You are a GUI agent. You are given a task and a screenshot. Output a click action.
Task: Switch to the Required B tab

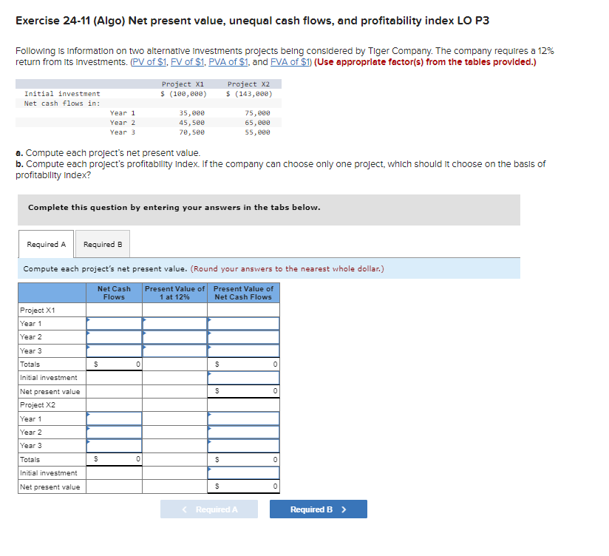tap(102, 244)
